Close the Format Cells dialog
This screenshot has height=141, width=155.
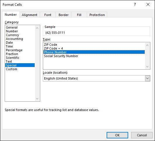[x=148, y=4]
